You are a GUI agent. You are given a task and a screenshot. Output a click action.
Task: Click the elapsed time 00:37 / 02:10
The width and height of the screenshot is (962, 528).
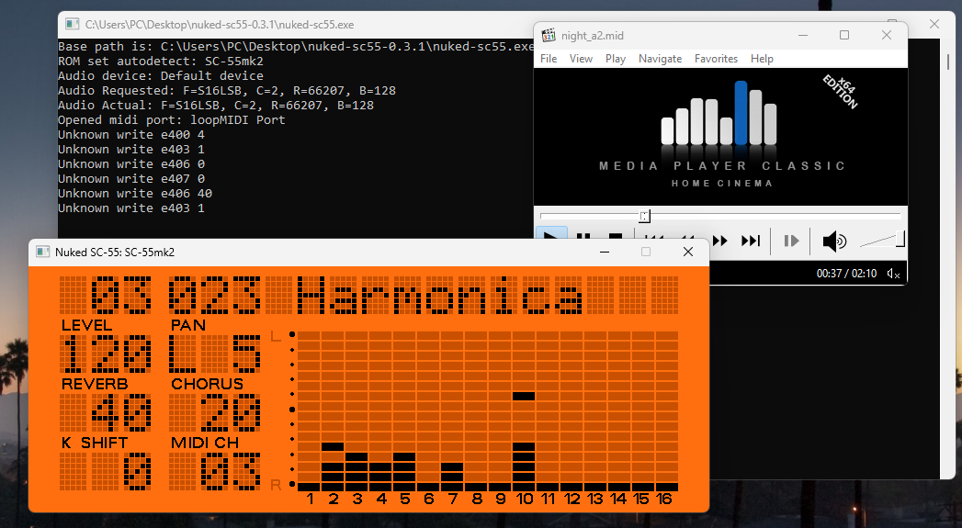point(846,274)
